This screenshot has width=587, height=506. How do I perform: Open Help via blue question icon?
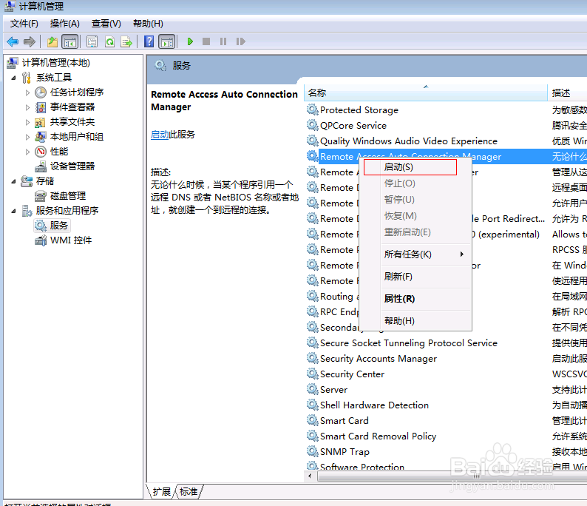coord(149,41)
